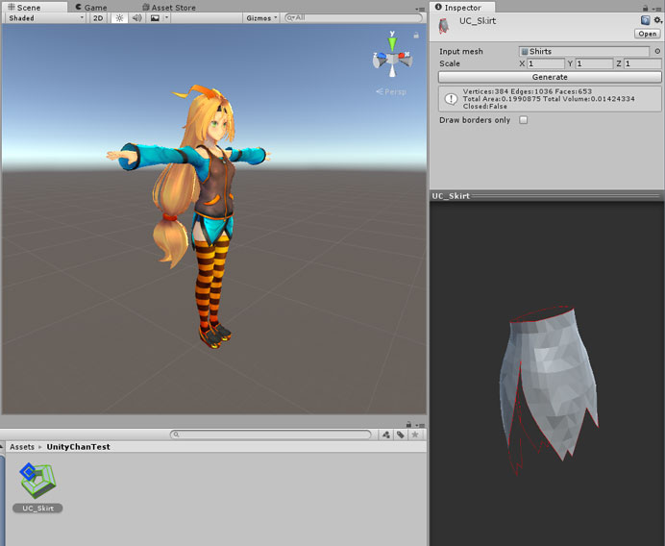
Task: Click the UC_Skirt icon in Inspector header
Action: click(444, 25)
